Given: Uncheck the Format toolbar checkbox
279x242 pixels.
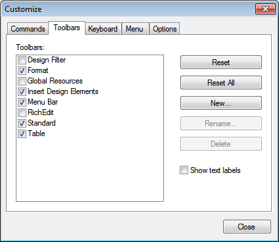Looking at the screenshot, I should [22, 70].
